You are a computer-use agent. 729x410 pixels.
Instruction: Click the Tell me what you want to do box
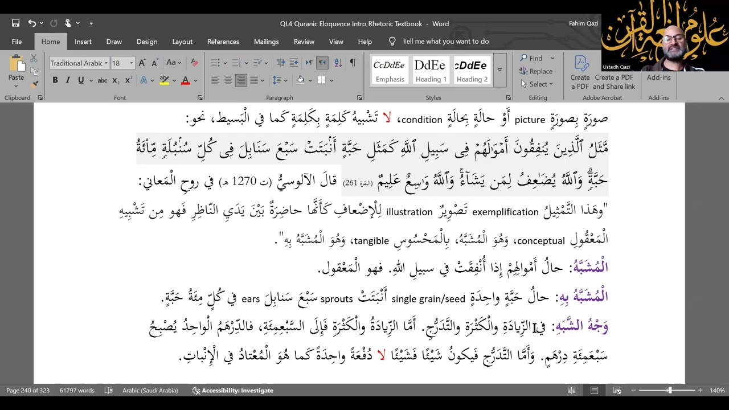pyautogui.click(x=445, y=42)
